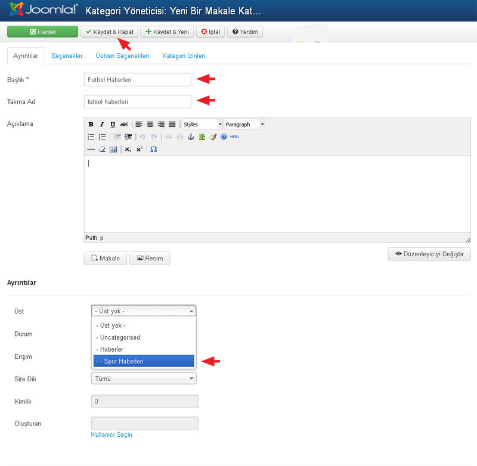Insert a horizontal rule line

click(91, 149)
